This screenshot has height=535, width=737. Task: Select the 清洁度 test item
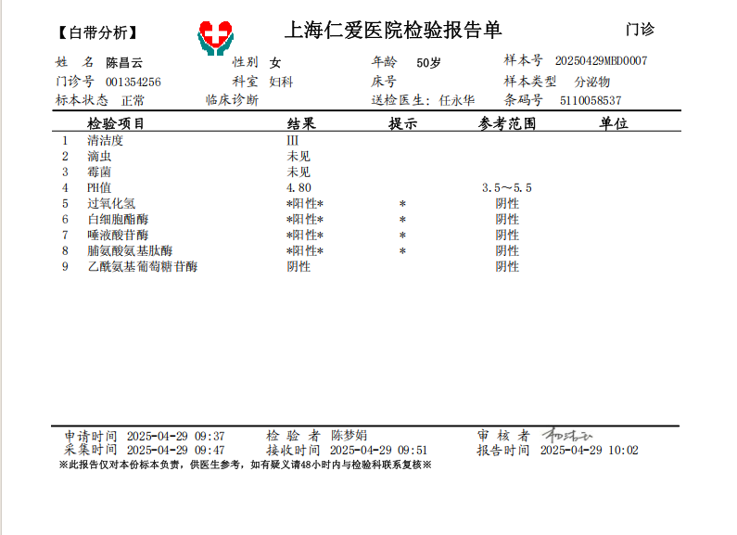[106, 140]
